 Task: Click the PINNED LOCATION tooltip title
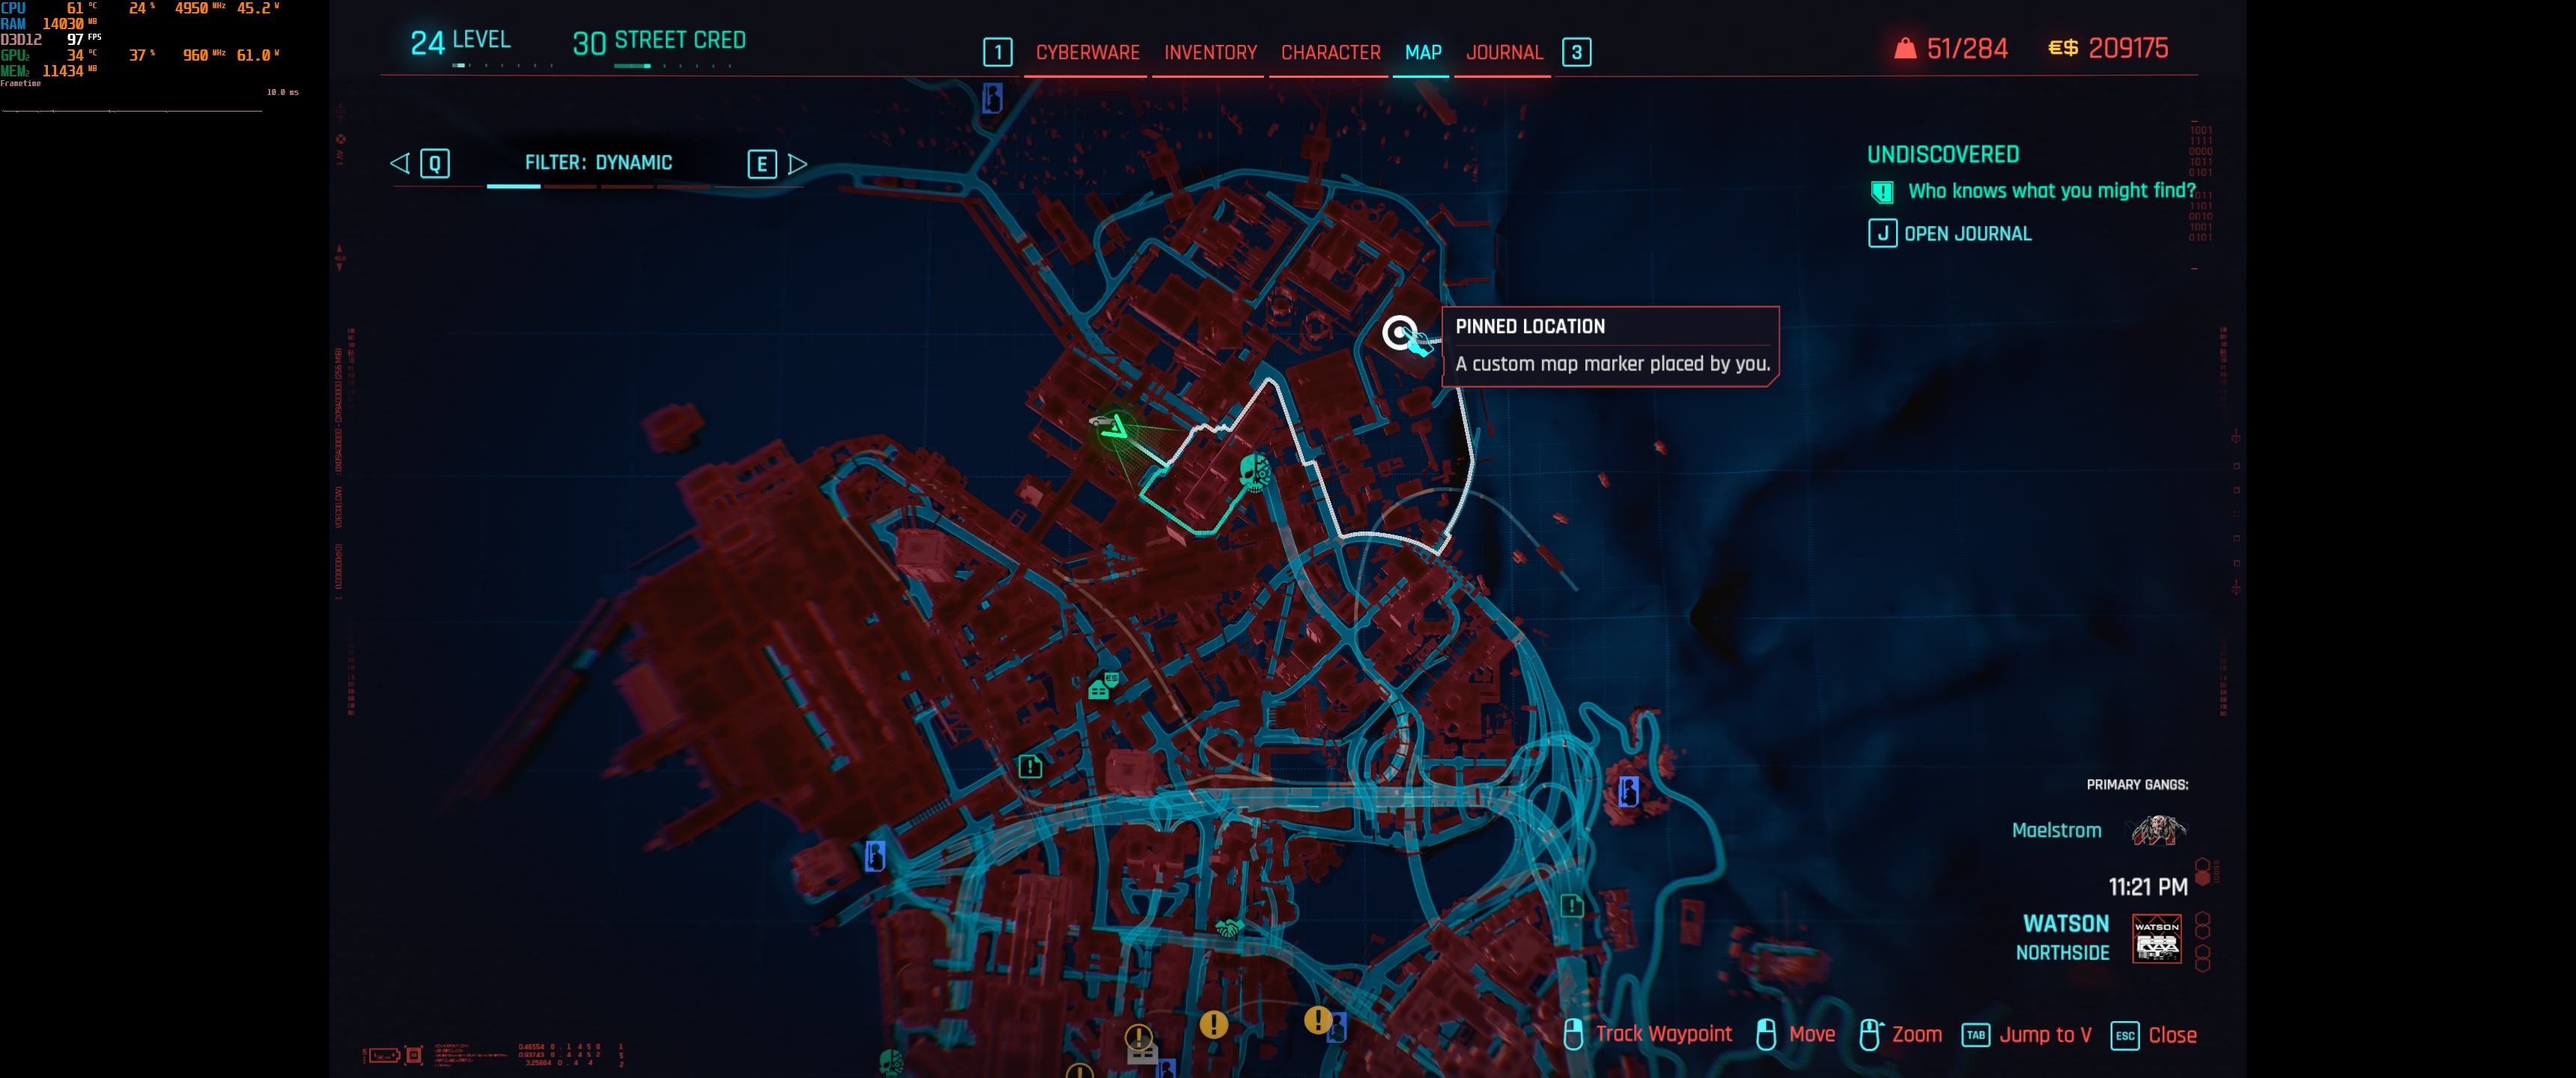[x=1529, y=326]
